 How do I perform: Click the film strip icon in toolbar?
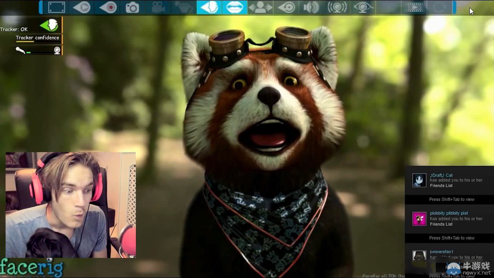click(x=414, y=7)
